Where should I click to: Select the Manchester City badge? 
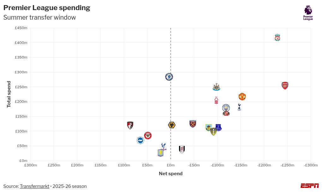(226, 108)
